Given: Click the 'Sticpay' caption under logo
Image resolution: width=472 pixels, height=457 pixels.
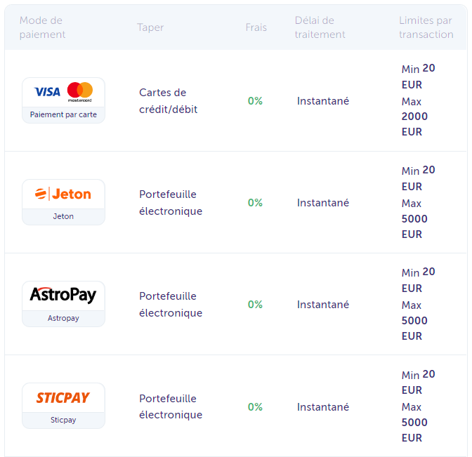Looking at the screenshot, I should click(63, 420).
